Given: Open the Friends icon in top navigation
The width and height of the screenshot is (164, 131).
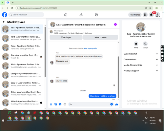Looking at the screenshot, I should (x=81, y=15).
